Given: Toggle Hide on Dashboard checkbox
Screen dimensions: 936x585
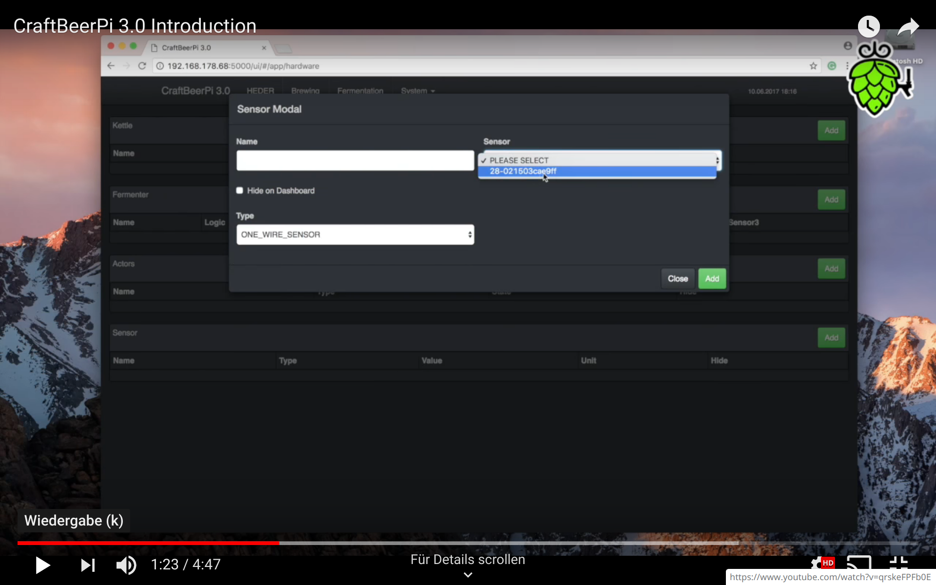Looking at the screenshot, I should pos(240,191).
